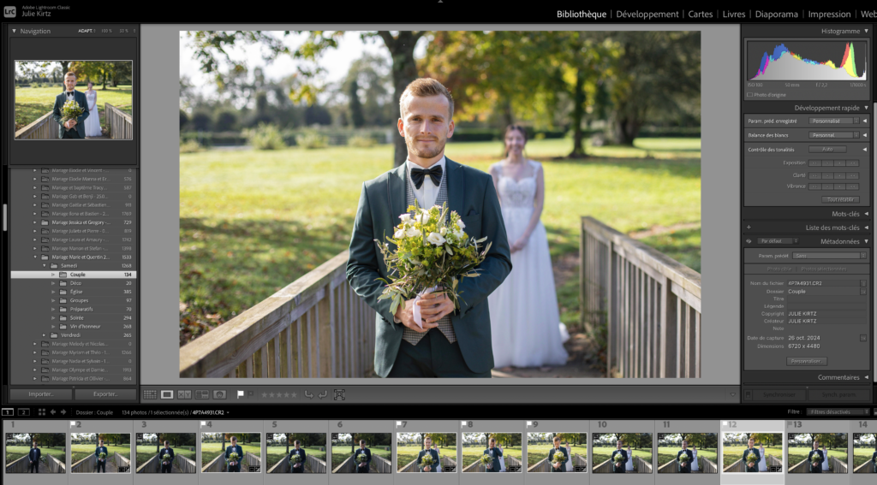Rotate photo counterclockwise with left arrow icon
Viewport: 877px width, 485px height.
pyautogui.click(x=308, y=394)
